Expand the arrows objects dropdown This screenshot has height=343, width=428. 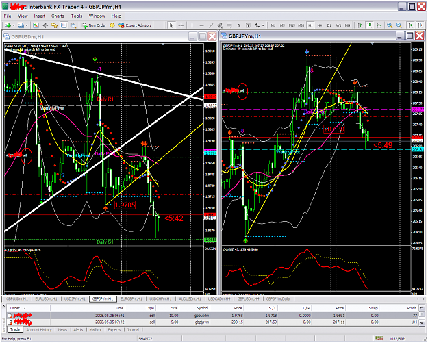[263, 25]
